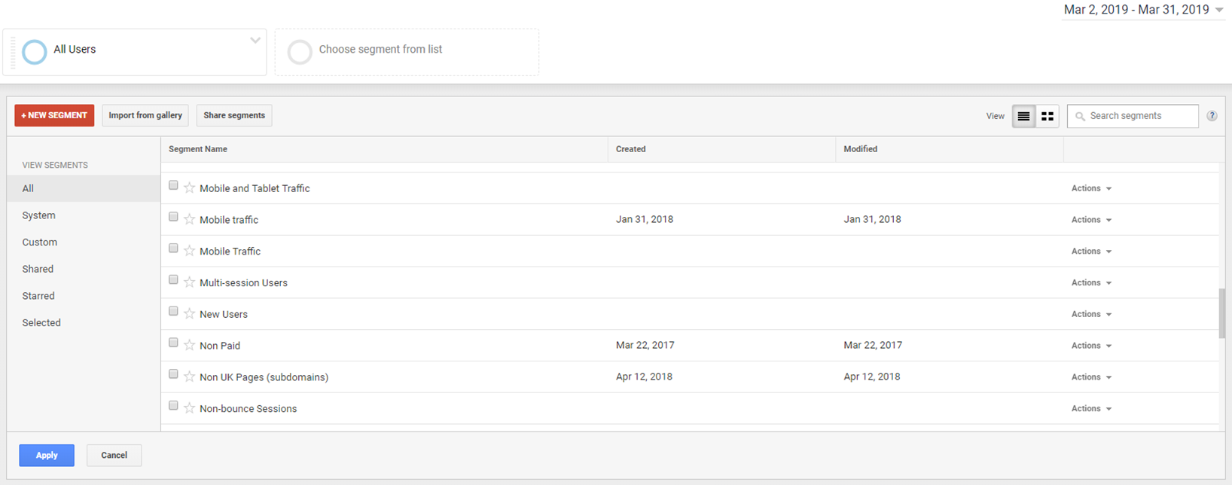Check the New Users checkbox
The height and width of the screenshot is (485, 1232).
point(173,311)
